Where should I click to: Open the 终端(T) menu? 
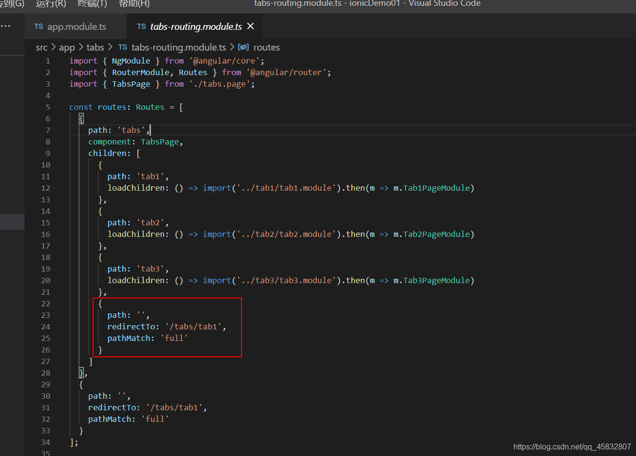point(92,4)
